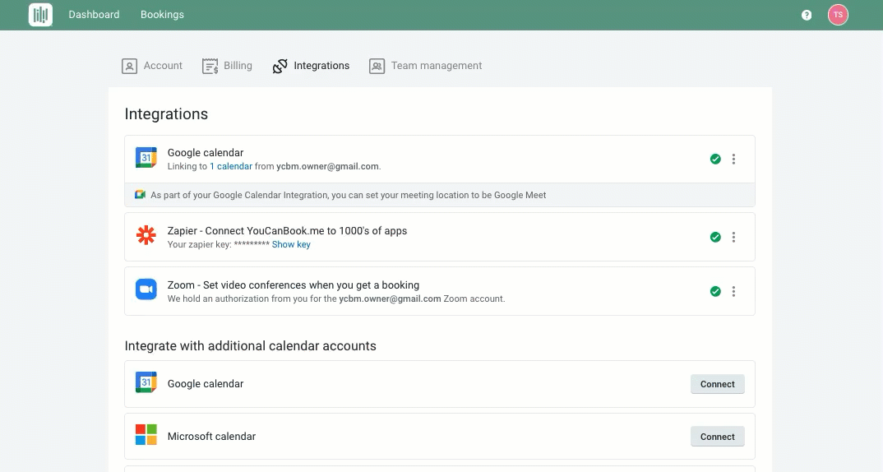Select the Integrations tab label
This screenshot has height=472, width=883.
[321, 65]
